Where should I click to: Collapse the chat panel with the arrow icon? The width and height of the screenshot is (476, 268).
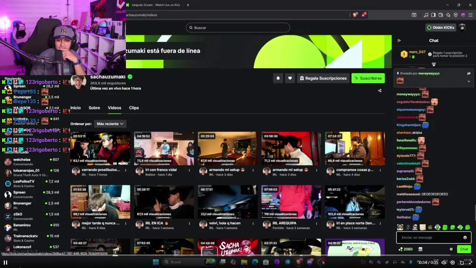pyautogui.click(x=399, y=41)
